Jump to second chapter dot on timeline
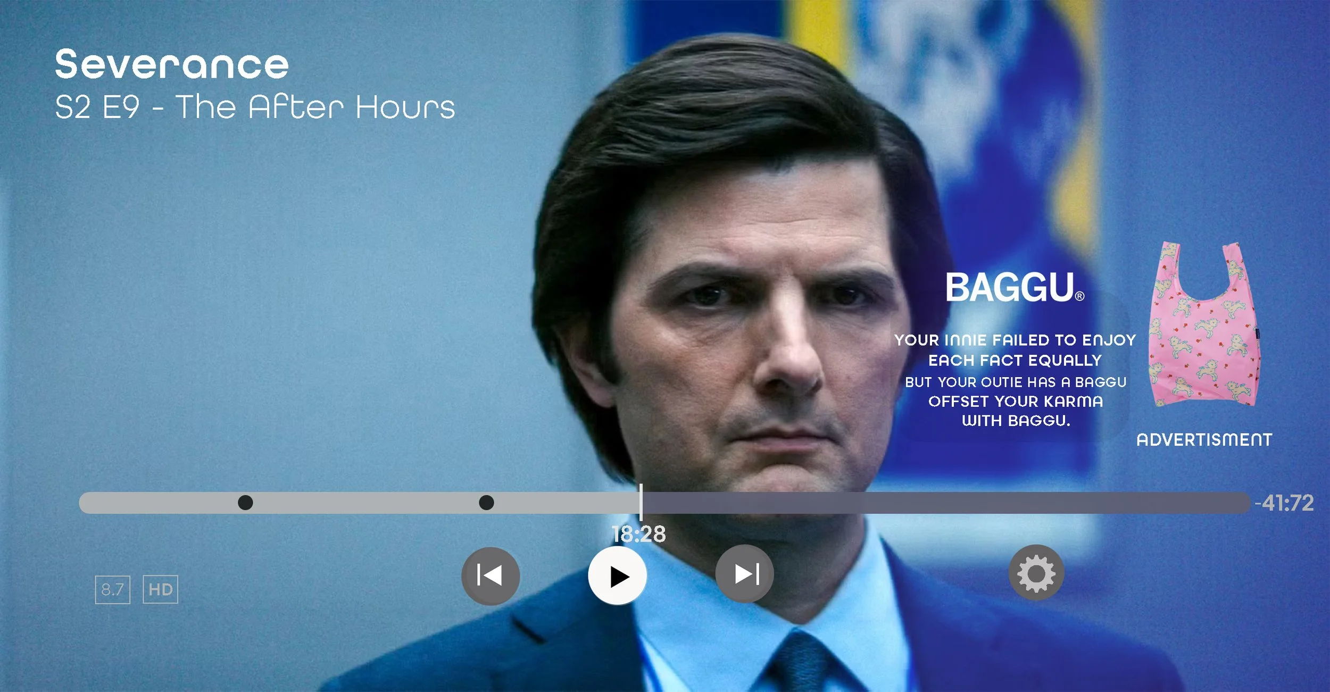 pyautogui.click(x=486, y=502)
